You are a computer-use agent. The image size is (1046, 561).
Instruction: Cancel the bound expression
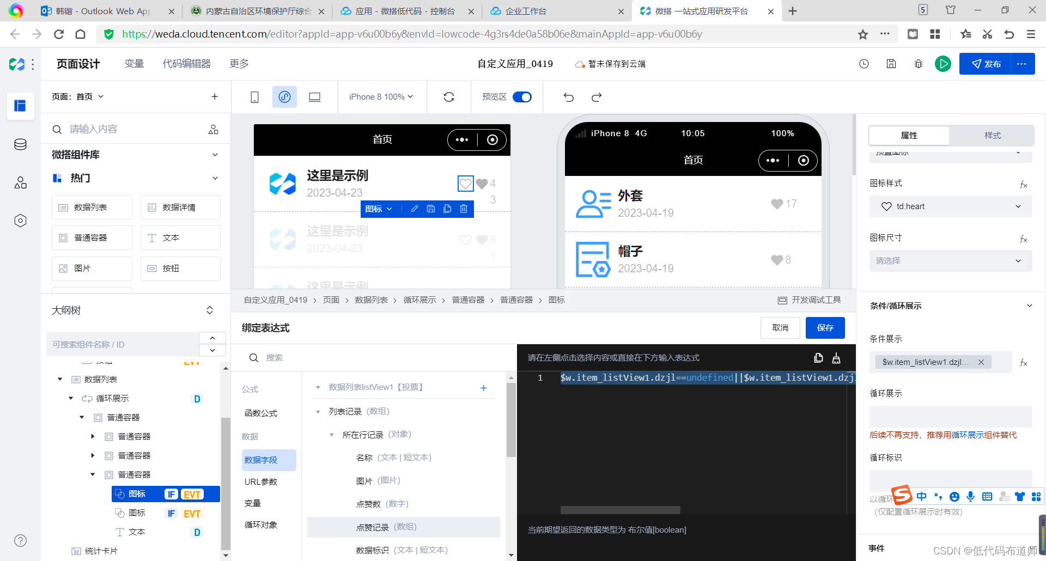[780, 327]
